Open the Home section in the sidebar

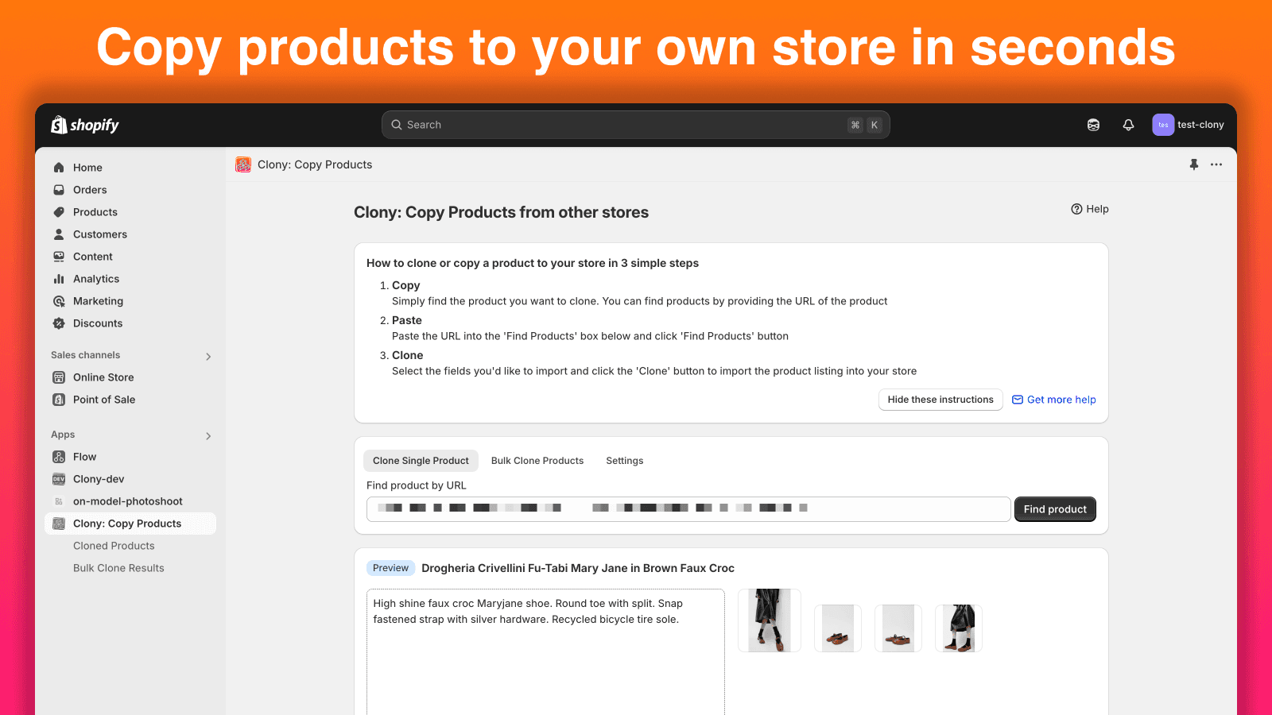click(87, 167)
